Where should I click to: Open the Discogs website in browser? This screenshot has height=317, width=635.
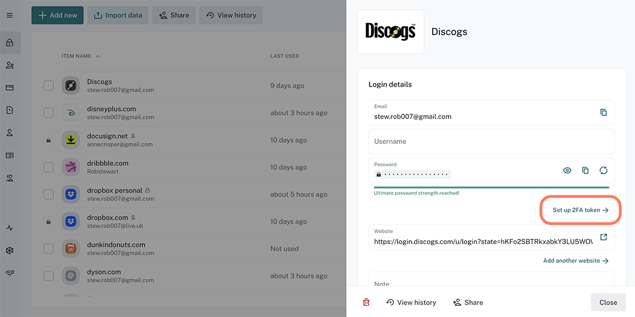coord(603,237)
